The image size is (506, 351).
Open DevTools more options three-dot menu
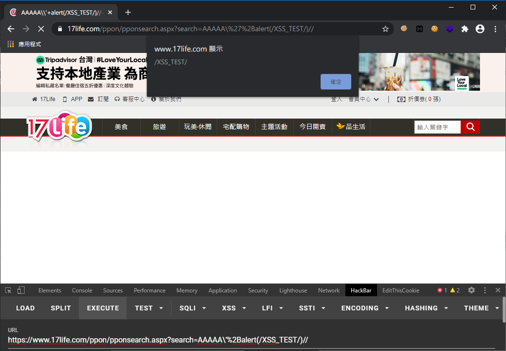click(485, 291)
